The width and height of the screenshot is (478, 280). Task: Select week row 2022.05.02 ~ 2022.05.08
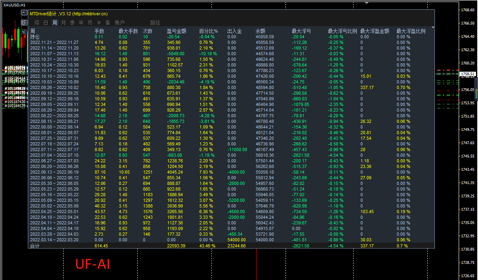click(54, 206)
